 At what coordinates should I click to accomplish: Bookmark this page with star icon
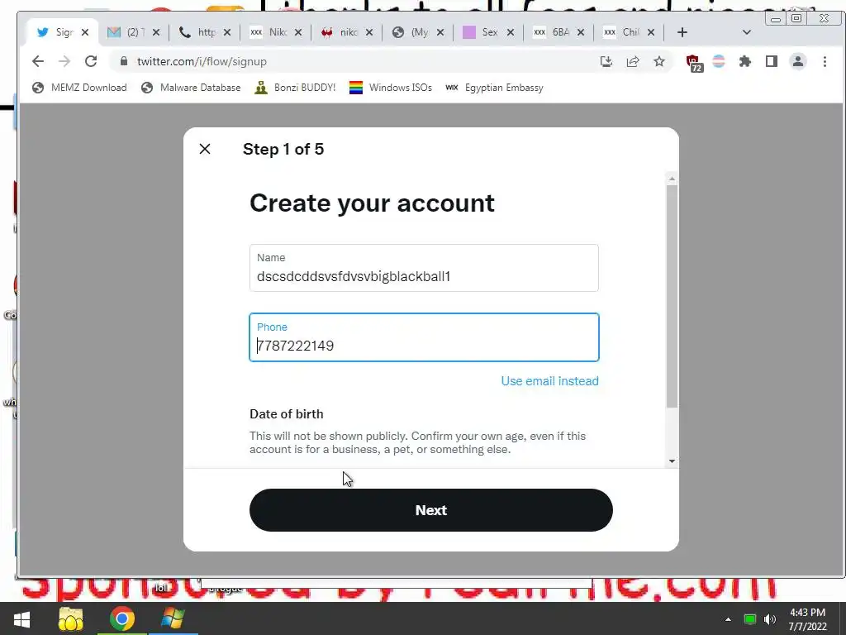pyautogui.click(x=658, y=61)
